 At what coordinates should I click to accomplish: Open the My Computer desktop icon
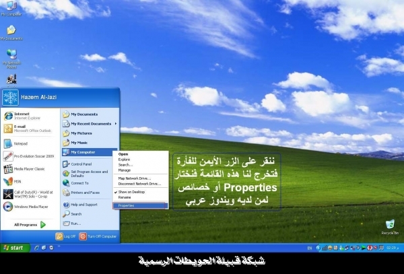[x=11, y=9]
